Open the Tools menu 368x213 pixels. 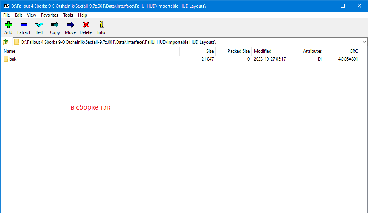68,15
